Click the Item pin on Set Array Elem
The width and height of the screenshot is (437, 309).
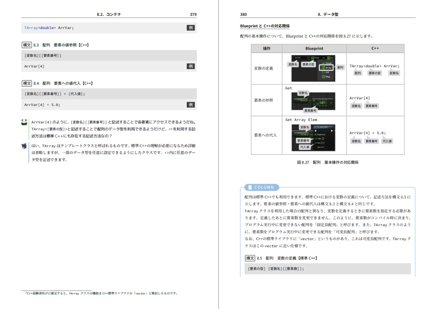pos(315,143)
